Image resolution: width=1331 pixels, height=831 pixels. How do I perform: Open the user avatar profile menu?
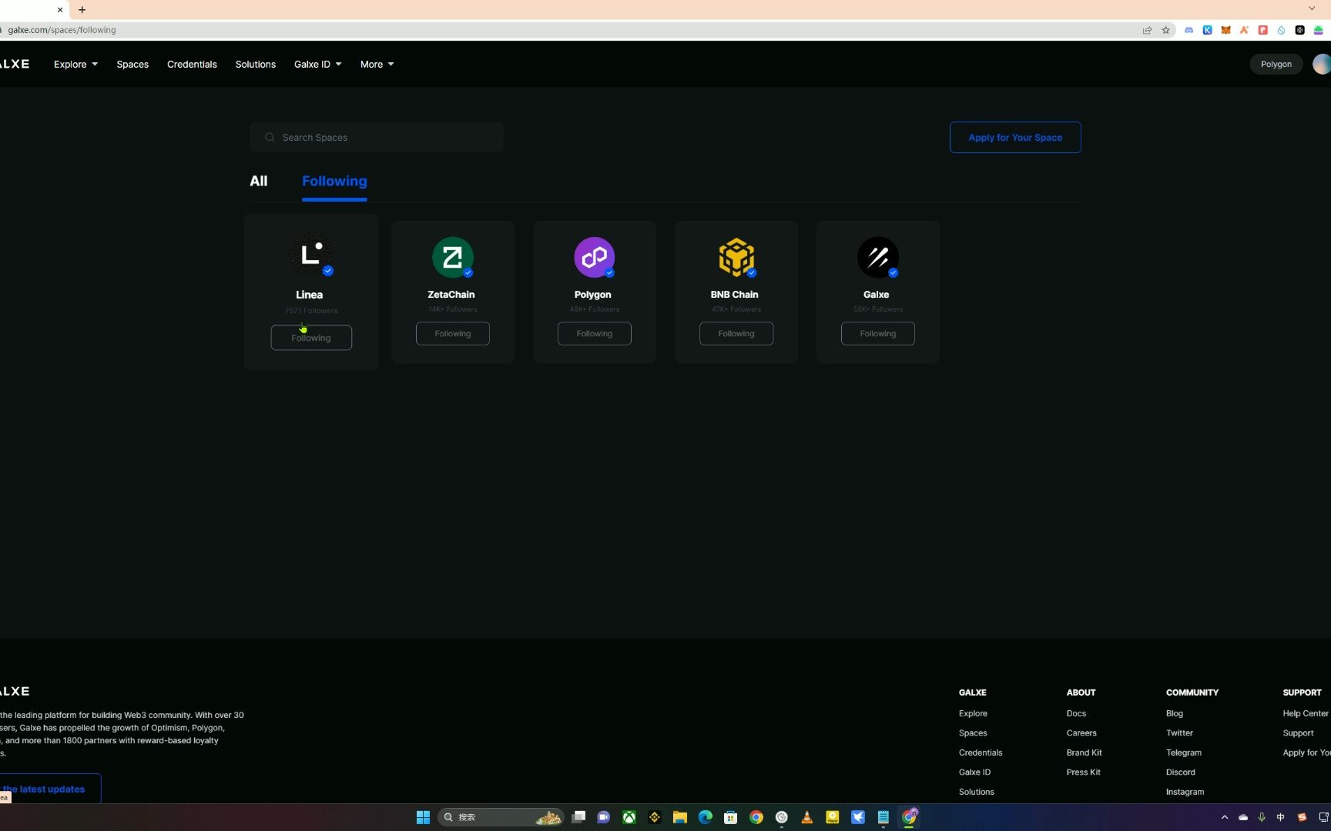pos(1322,64)
